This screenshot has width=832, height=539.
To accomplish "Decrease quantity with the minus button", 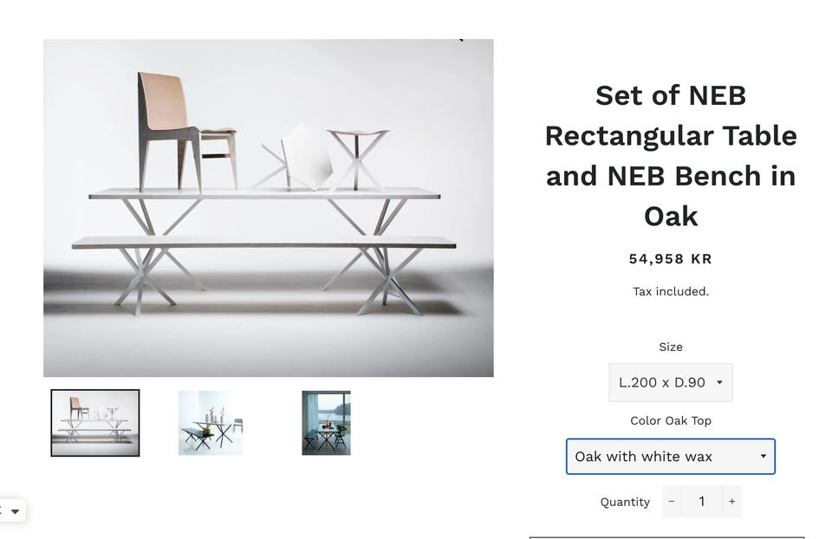I will pos(671,502).
